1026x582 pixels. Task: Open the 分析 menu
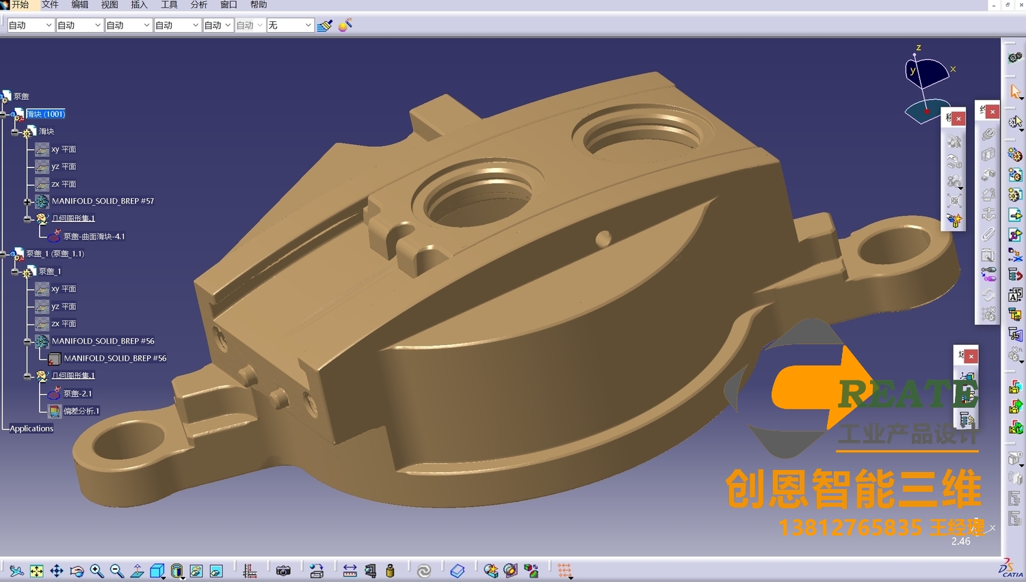tap(198, 5)
